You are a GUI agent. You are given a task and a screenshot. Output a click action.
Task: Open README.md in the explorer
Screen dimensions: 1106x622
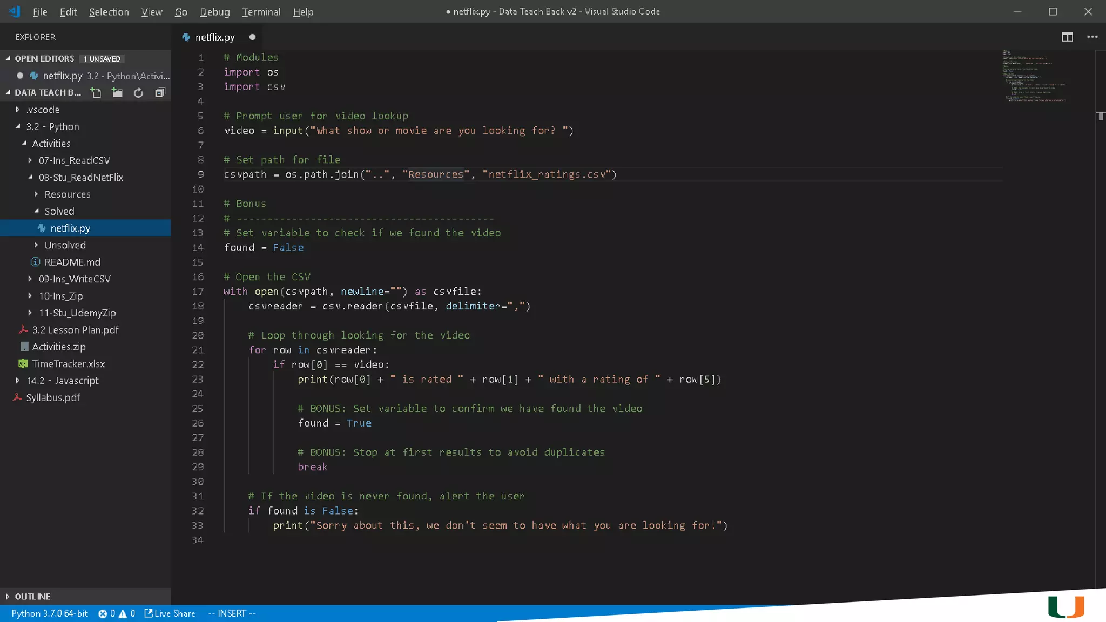(72, 262)
